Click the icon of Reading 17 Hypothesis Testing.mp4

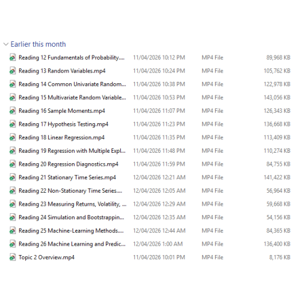[x=12, y=124]
